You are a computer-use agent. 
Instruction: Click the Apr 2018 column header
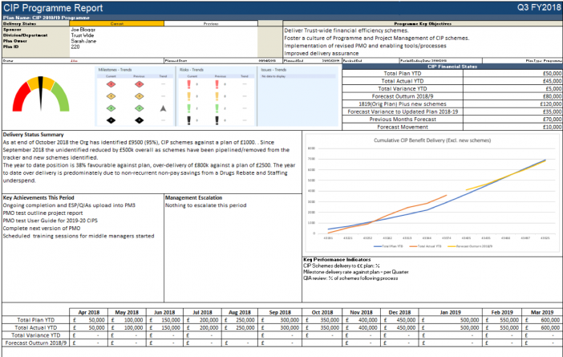tap(89, 312)
